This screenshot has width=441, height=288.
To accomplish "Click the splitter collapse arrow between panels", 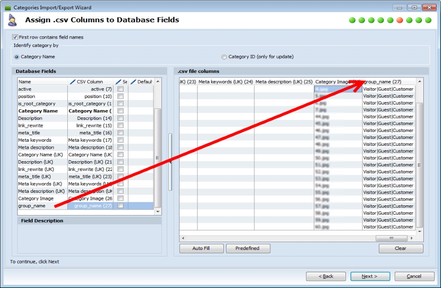I will pyautogui.click(x=170, y=162).
